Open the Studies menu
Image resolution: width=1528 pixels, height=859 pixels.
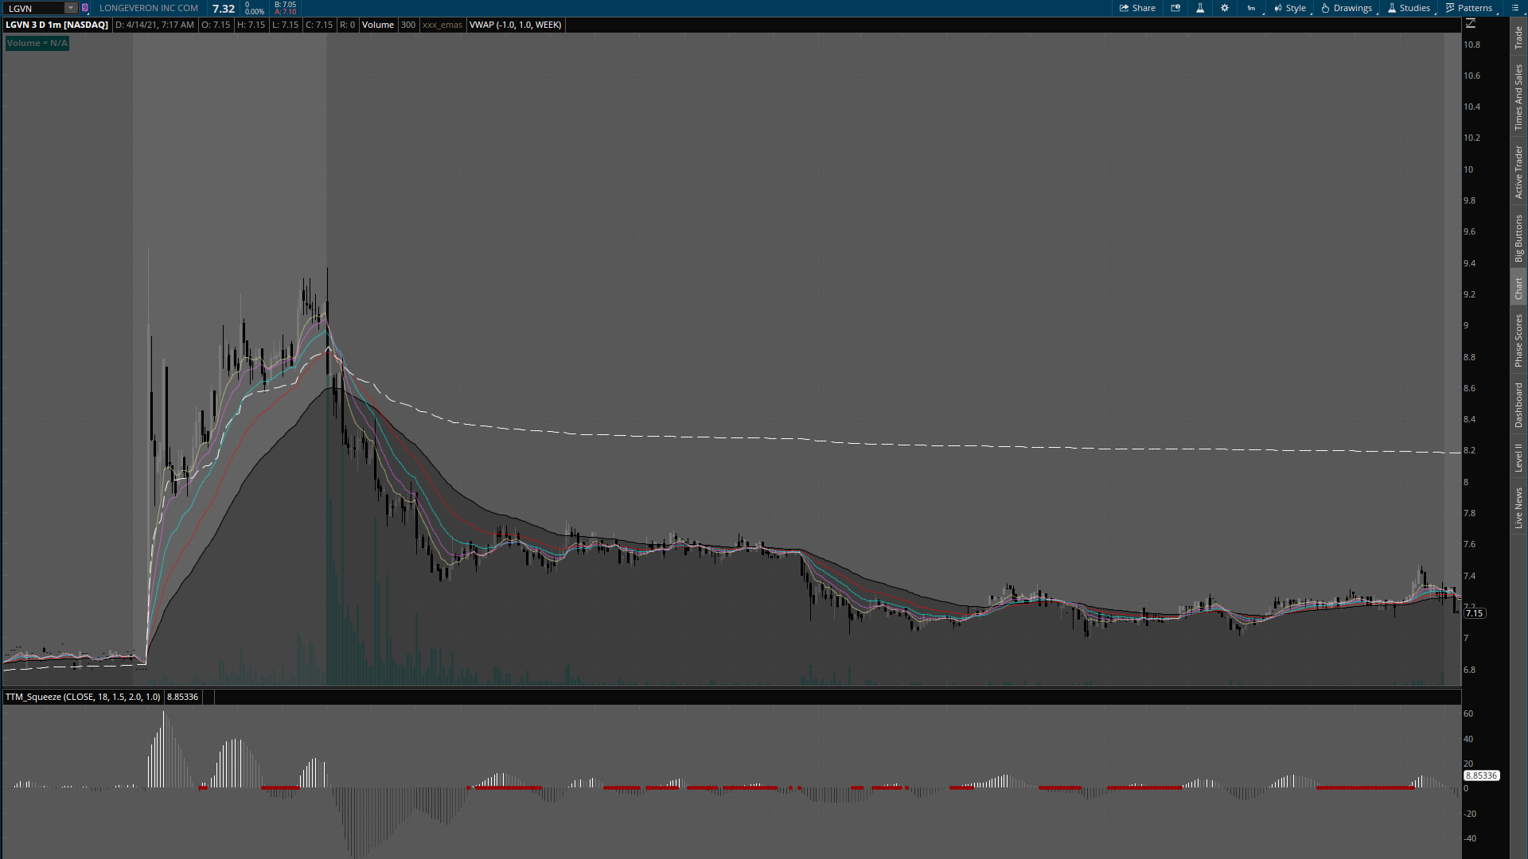pyautogui.click(x=1409, y=8)
